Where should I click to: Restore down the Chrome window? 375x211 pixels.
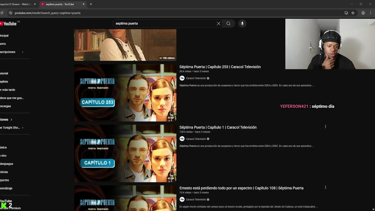tap(361, 4)
